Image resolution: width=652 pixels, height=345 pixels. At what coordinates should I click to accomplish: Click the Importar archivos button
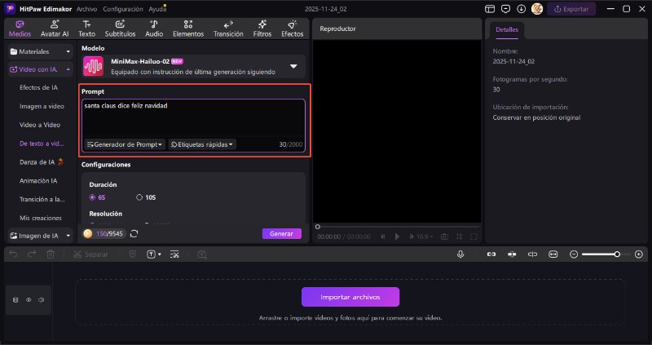350,297
